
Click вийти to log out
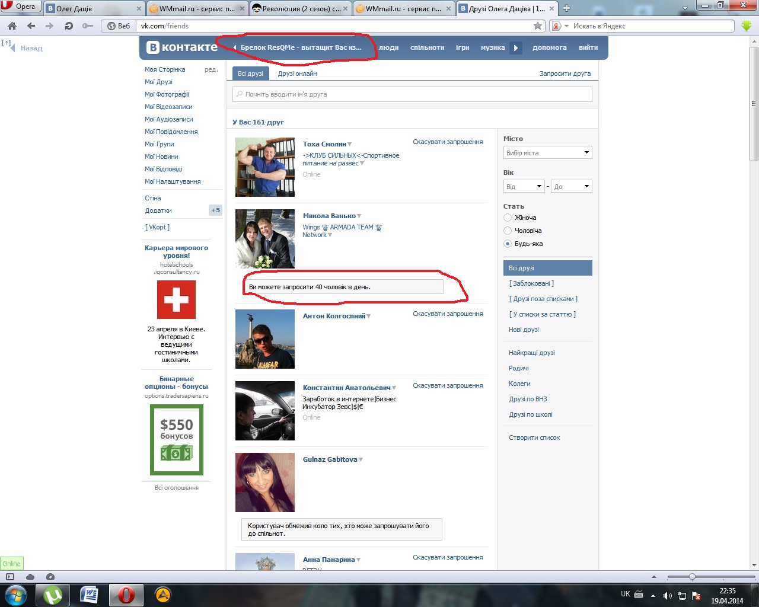point(588,48)
